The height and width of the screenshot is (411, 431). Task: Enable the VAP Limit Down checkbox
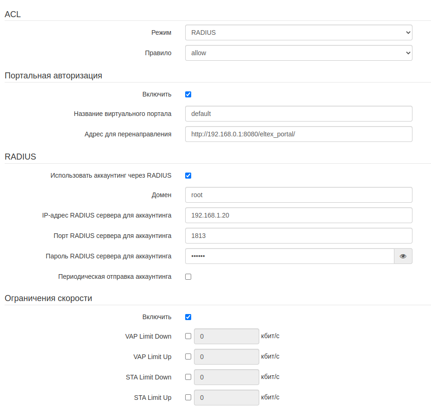coord(188,336)
